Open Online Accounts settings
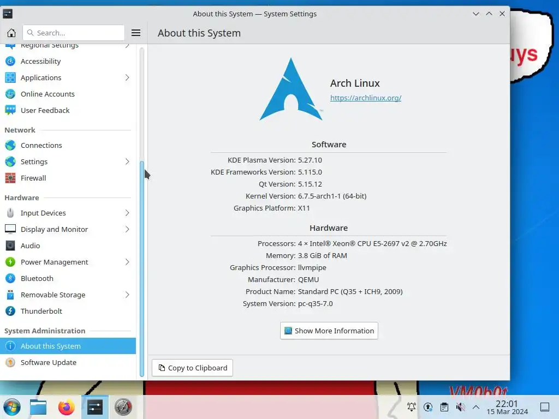Screen dimensions: 559x419 click(68, 94)
